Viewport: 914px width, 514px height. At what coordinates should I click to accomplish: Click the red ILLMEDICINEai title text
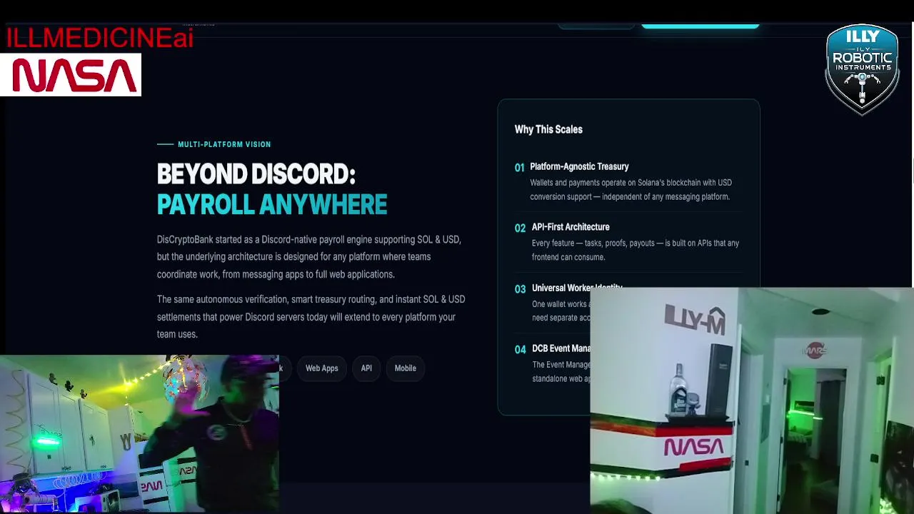99,39
